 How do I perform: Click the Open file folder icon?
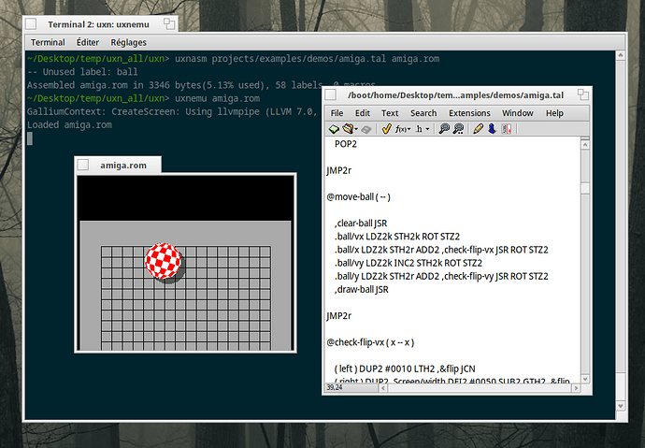(x=348, y=129)
